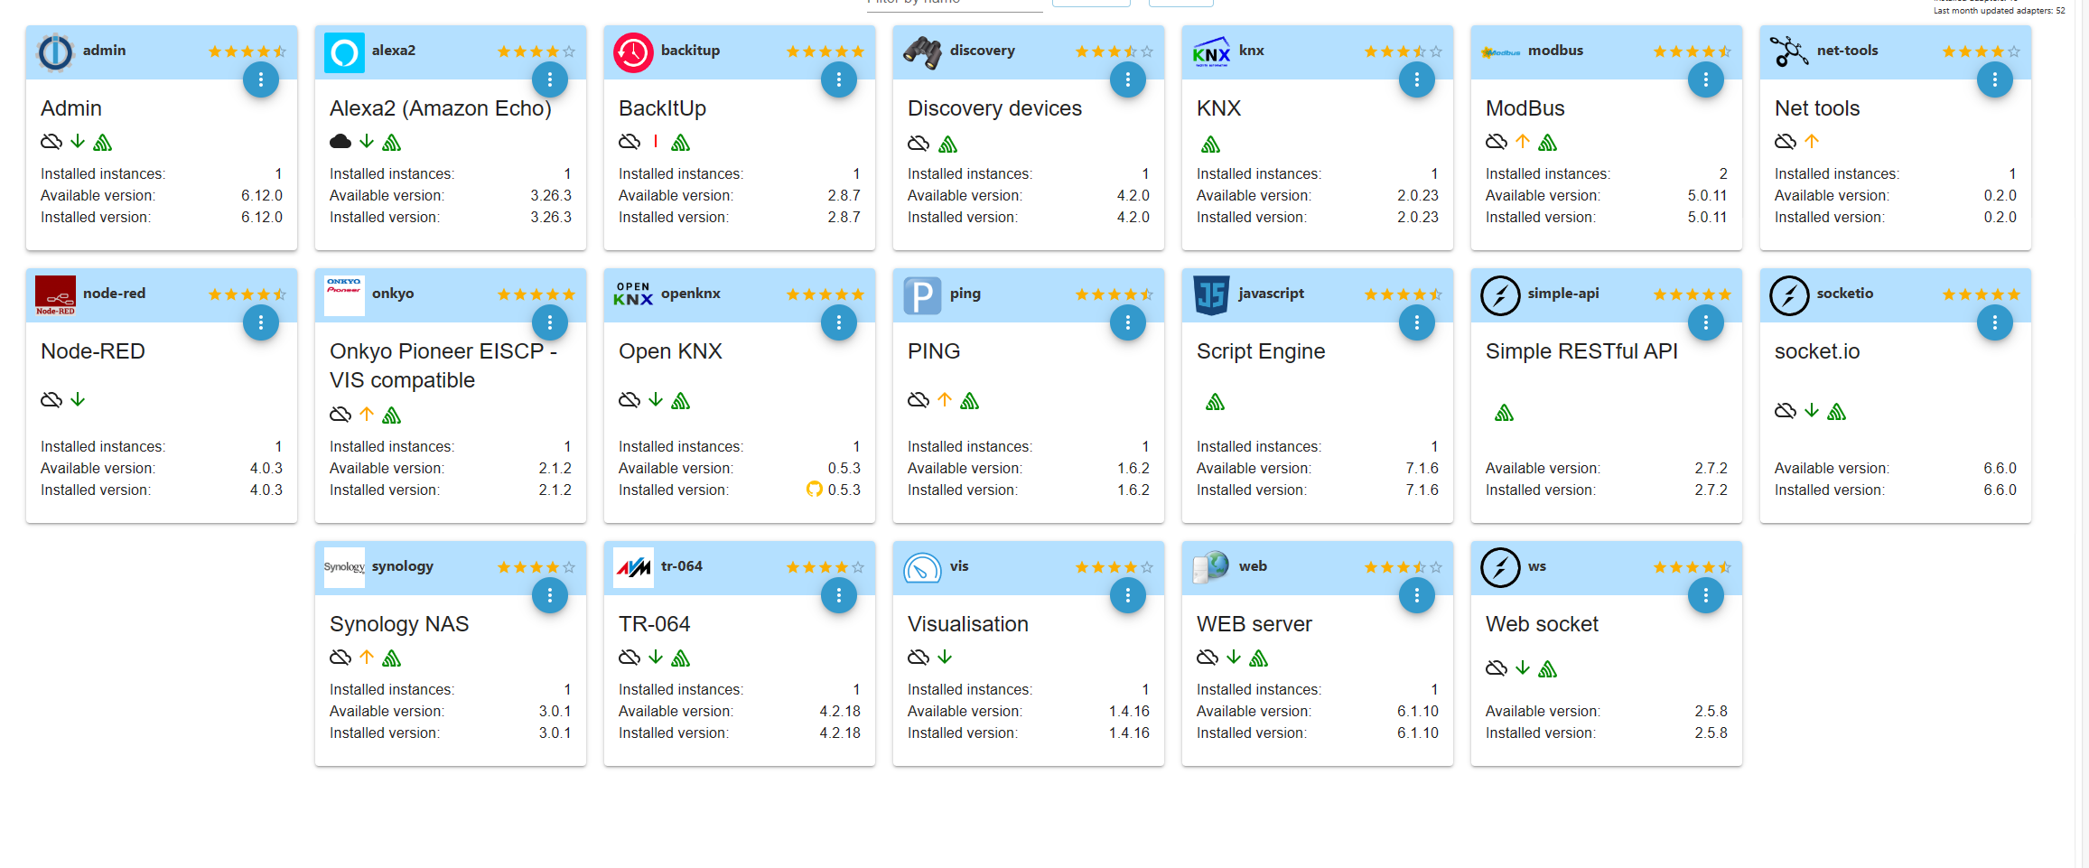This screenshot has width=2089, height=868.
Task: Click the Script Engine available version 7.1.6
Action: coord(1422,468)
